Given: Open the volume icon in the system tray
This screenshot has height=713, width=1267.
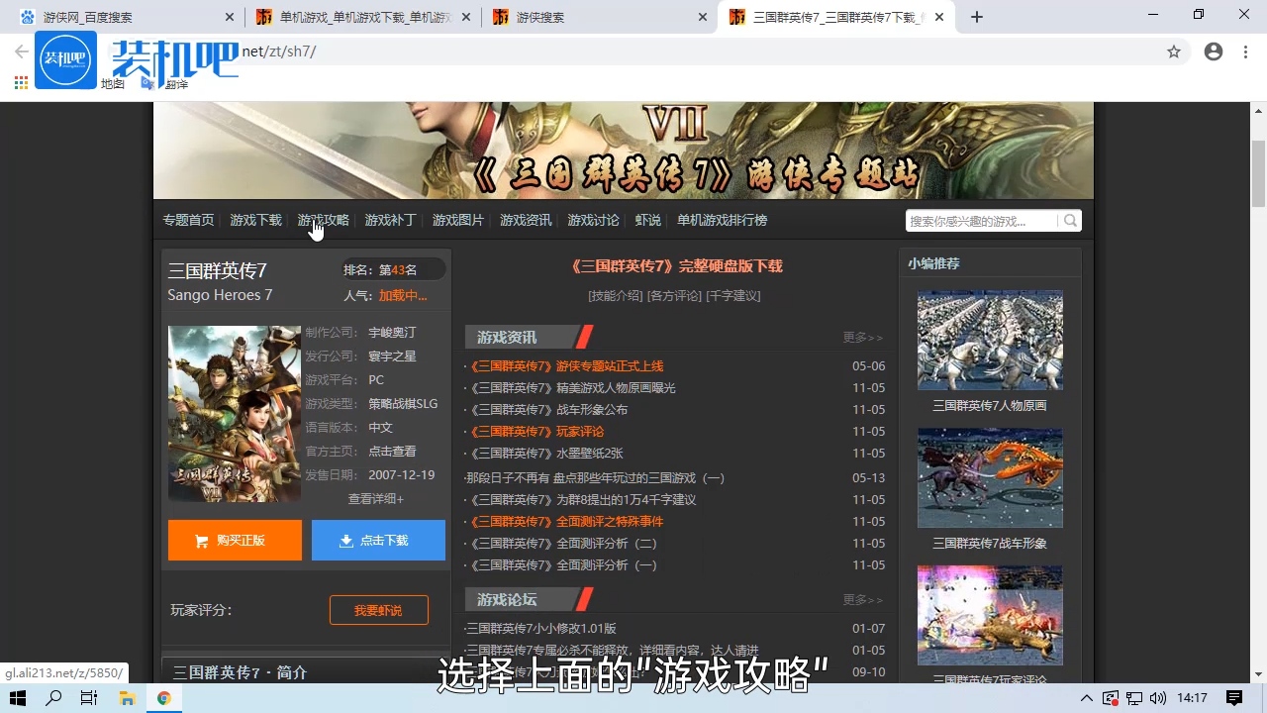Looking at the screenshot, I should pos(1158,698).
